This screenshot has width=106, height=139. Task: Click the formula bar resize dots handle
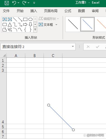point(79,47)
